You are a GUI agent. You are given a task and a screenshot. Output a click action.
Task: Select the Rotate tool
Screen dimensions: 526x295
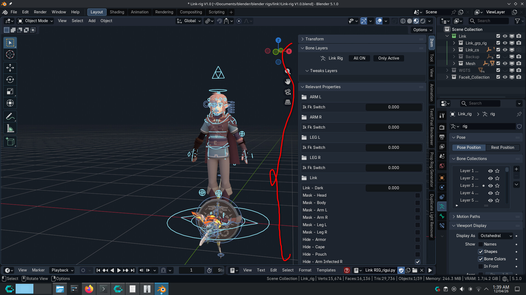tap(10, 79)
